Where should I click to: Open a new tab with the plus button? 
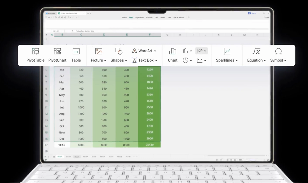click(88, 13)
